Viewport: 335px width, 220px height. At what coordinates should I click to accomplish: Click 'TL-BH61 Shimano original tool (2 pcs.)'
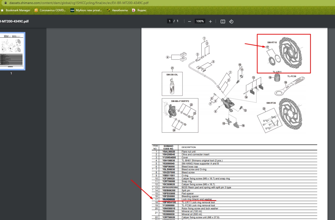202,160
